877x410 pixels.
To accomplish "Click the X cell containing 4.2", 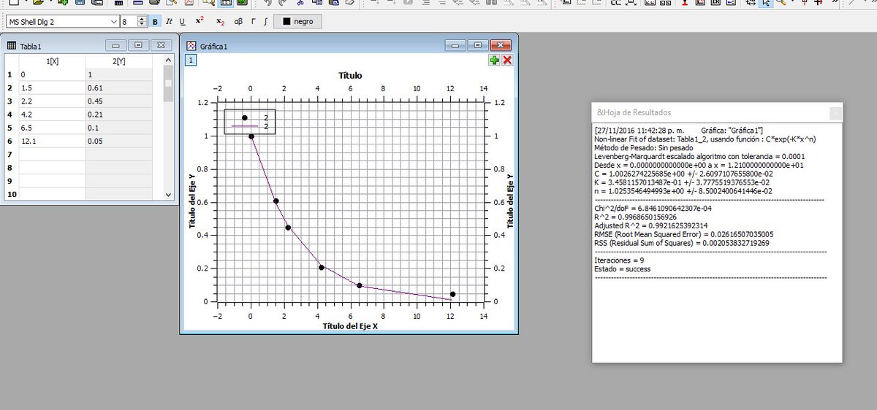I will (x=52, y=115).
